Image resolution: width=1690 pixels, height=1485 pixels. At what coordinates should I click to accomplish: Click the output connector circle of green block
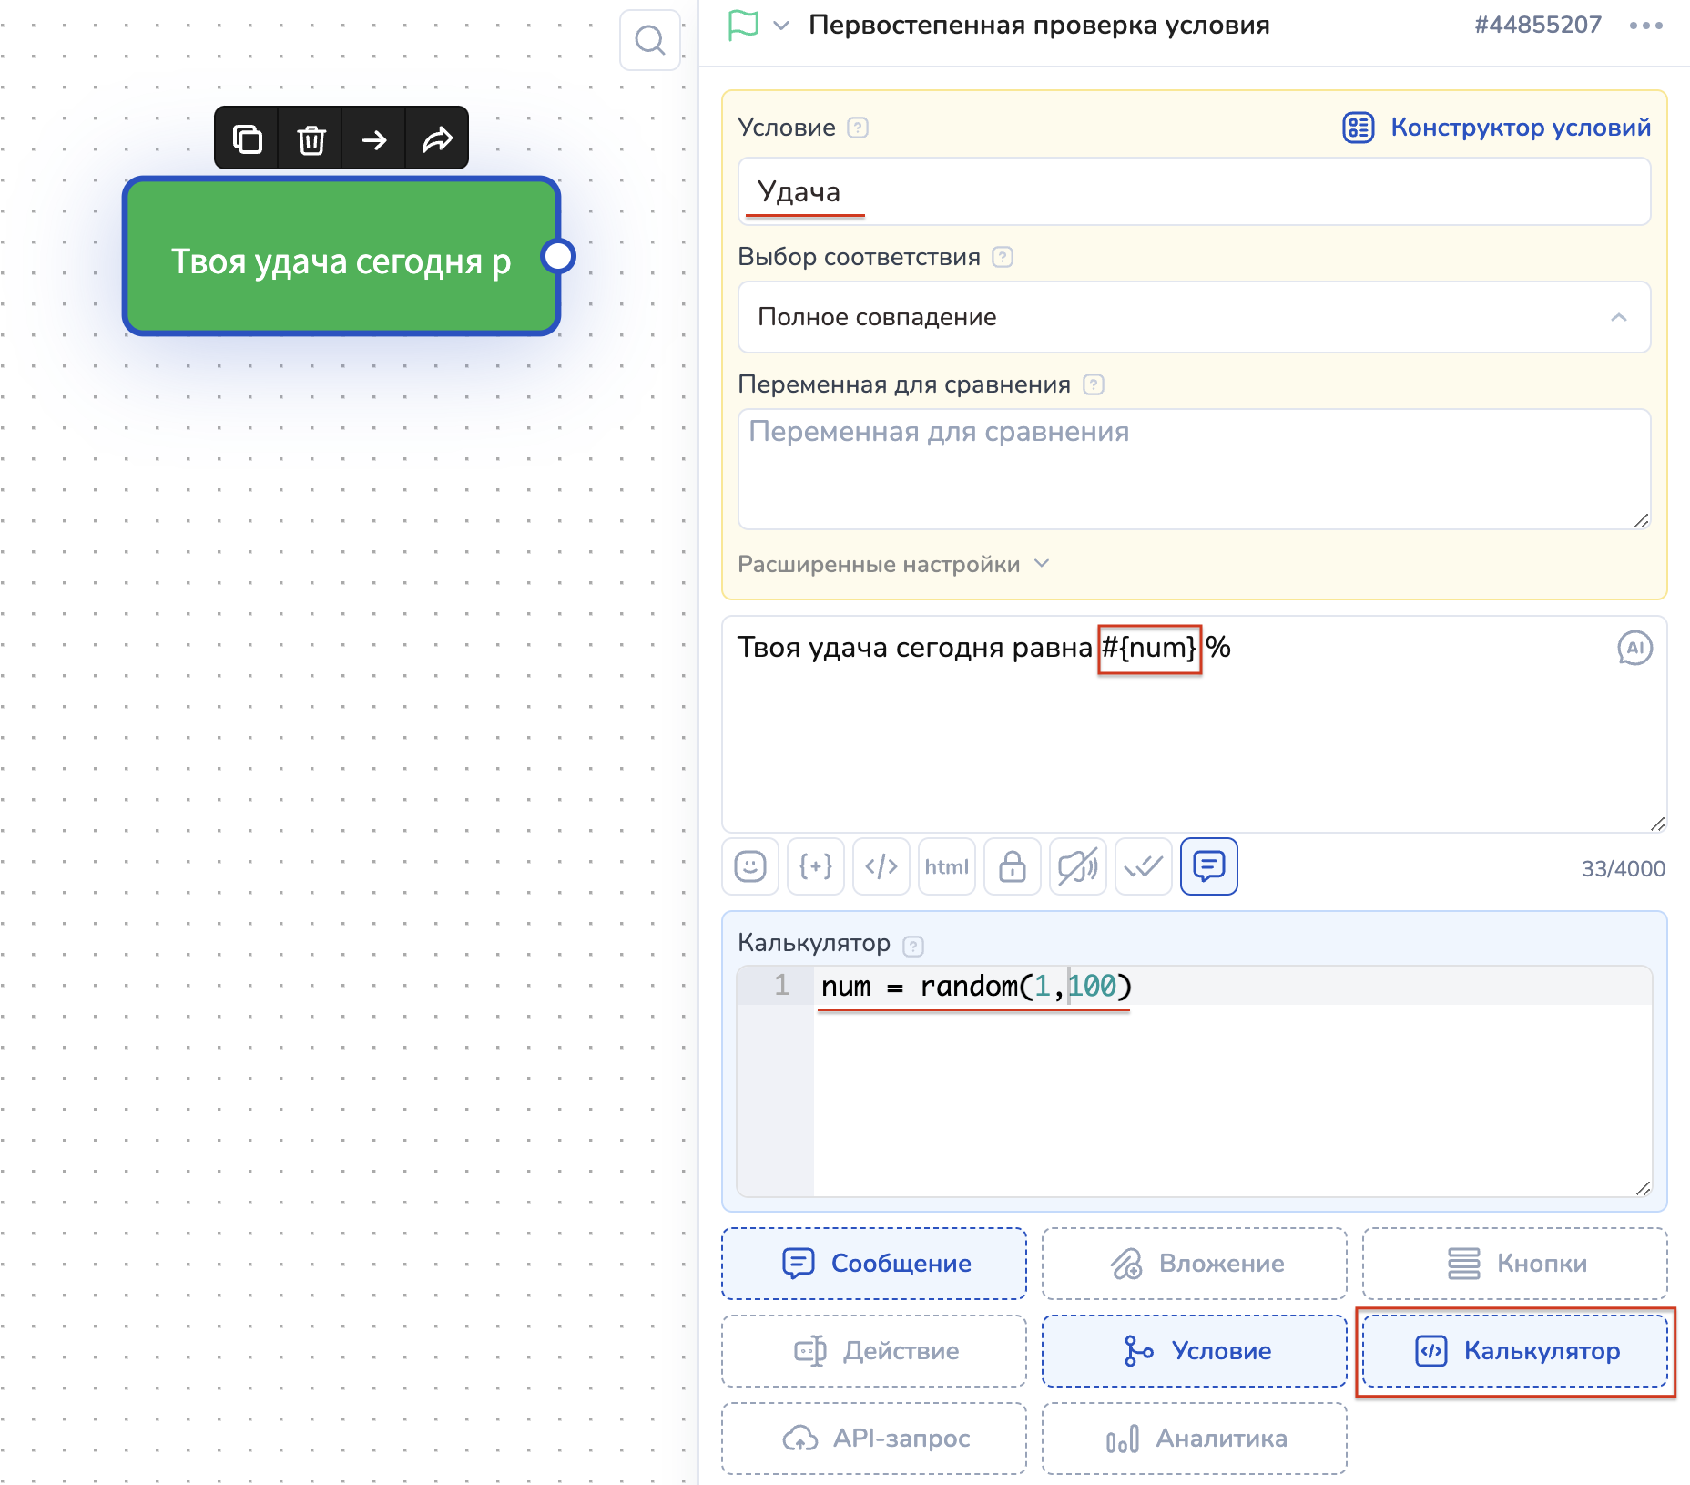click(x=558, y=256)
